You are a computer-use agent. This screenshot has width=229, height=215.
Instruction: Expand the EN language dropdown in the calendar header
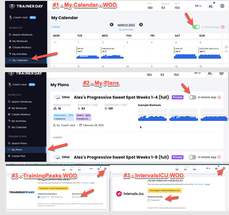pos(198,6)
